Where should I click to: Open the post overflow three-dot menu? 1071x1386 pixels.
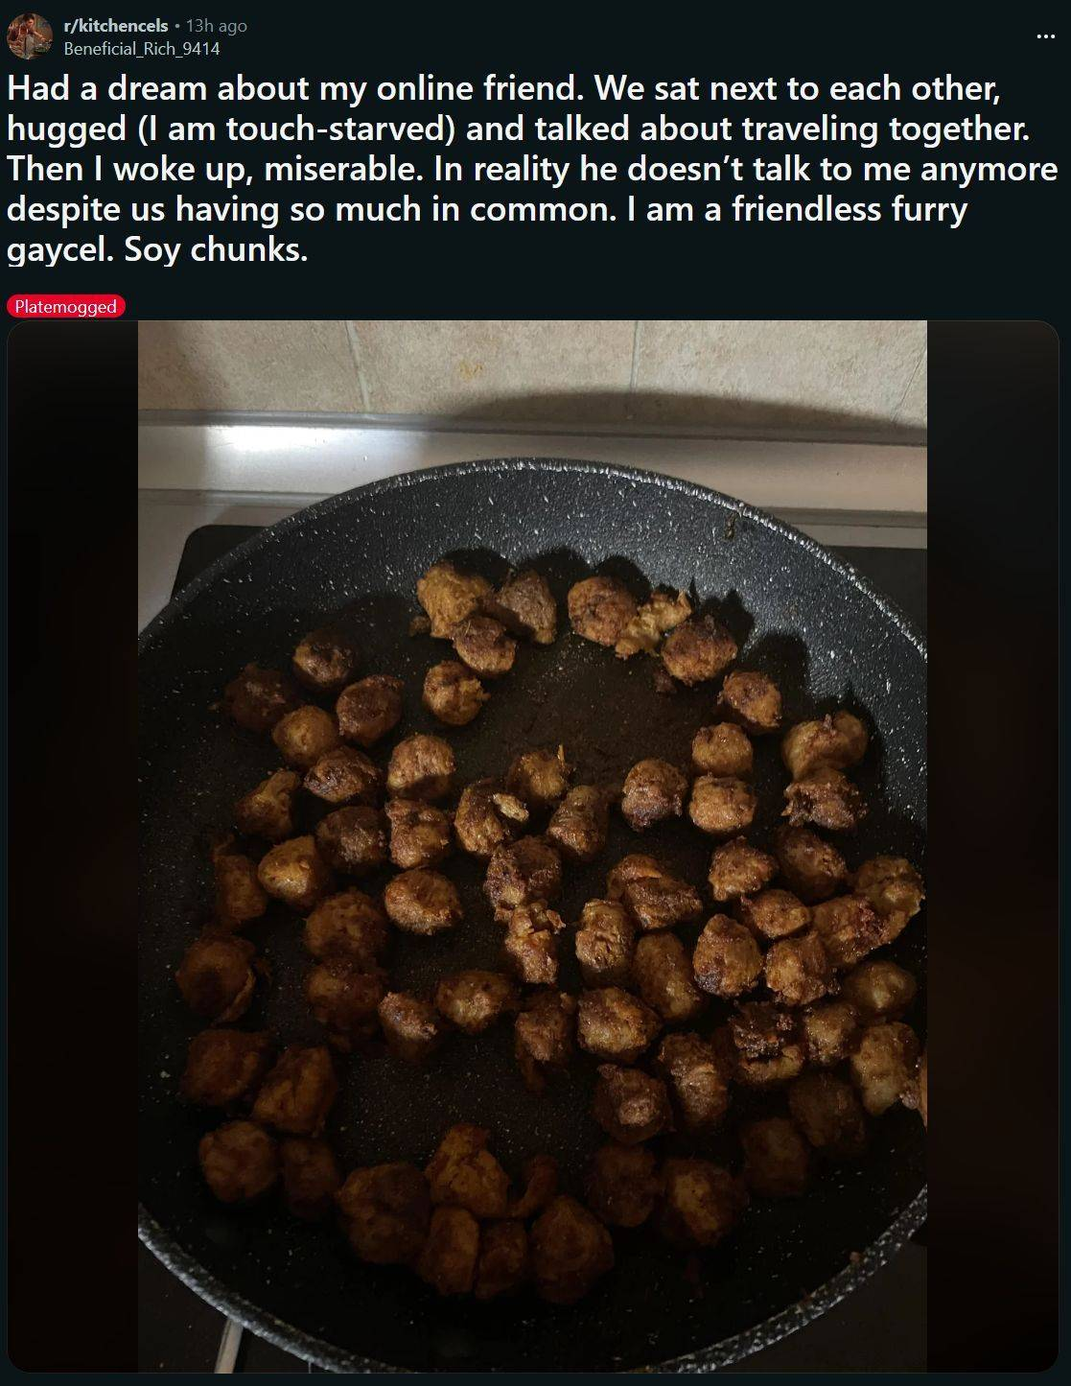1045,37
